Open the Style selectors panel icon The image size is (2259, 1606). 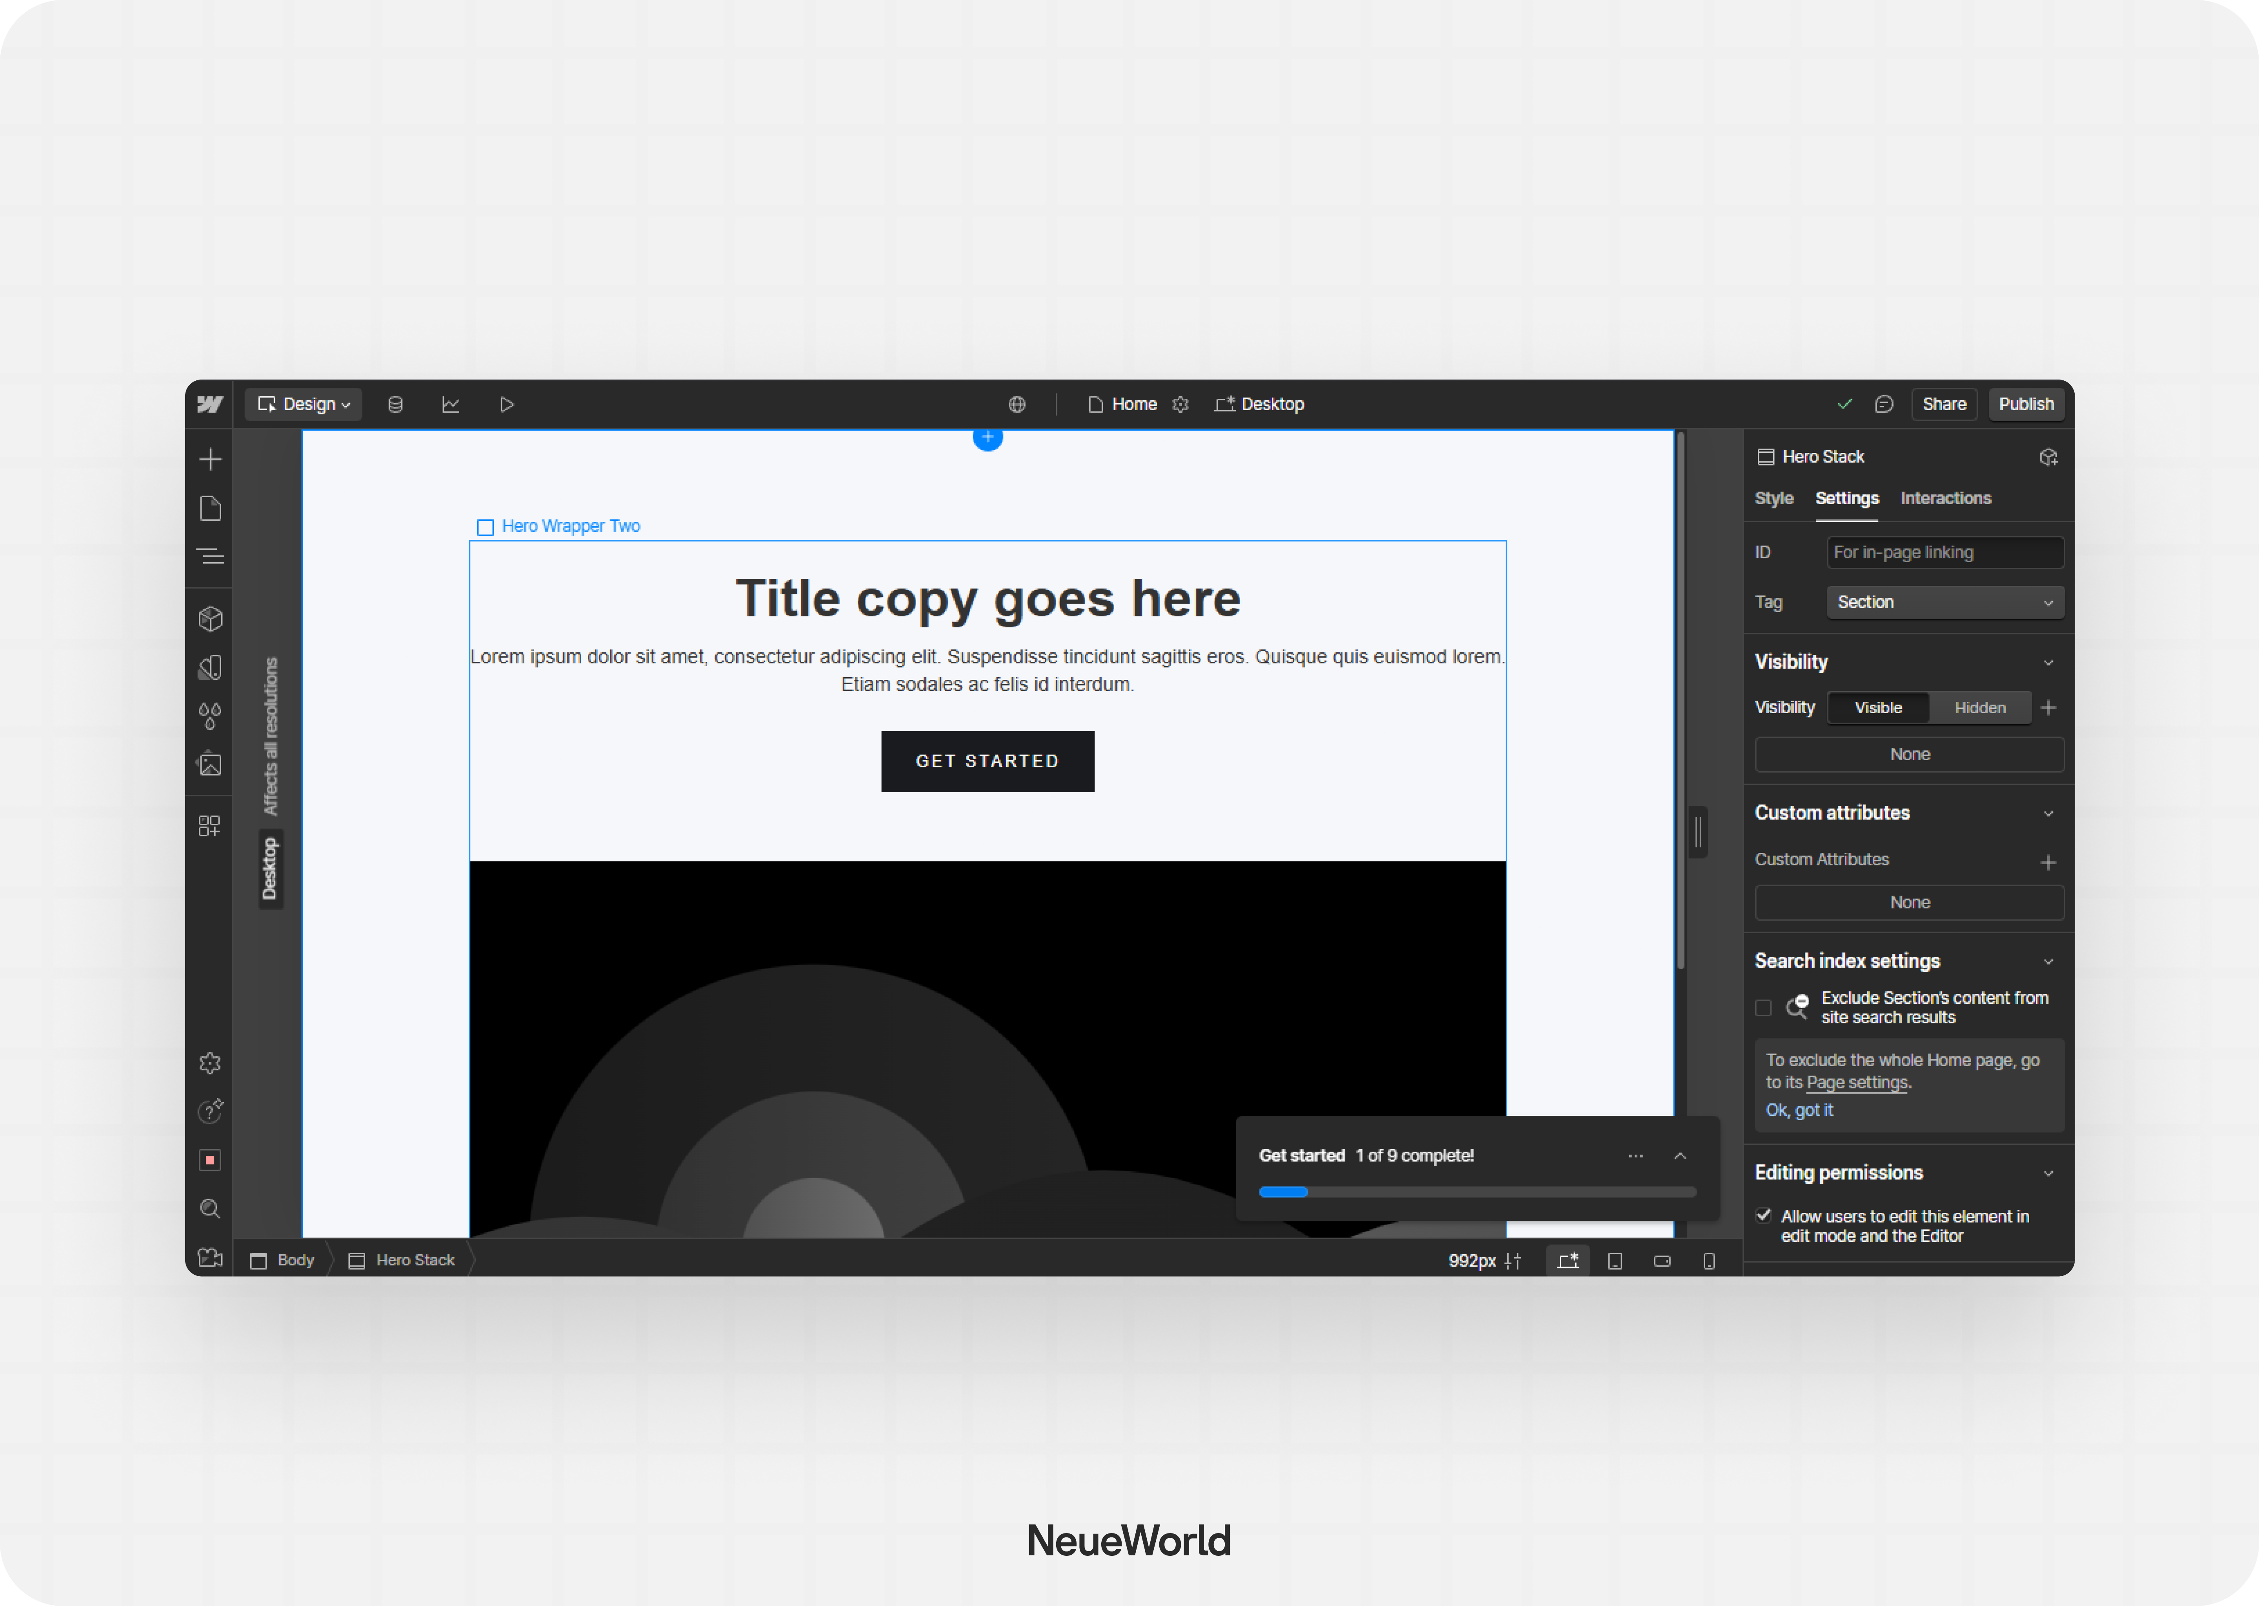pyautogui.click(x=210, y=667)
